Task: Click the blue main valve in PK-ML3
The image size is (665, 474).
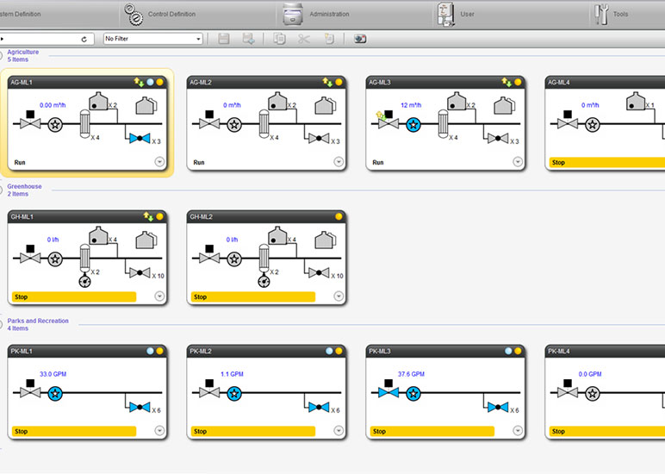Action: [x=388, y=393]
